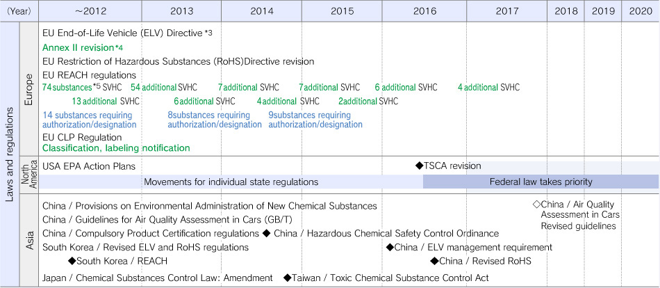Screen dimensions: 660x288
Task: Click the green 'Annex II revision' text
Action: coord(79,47)
